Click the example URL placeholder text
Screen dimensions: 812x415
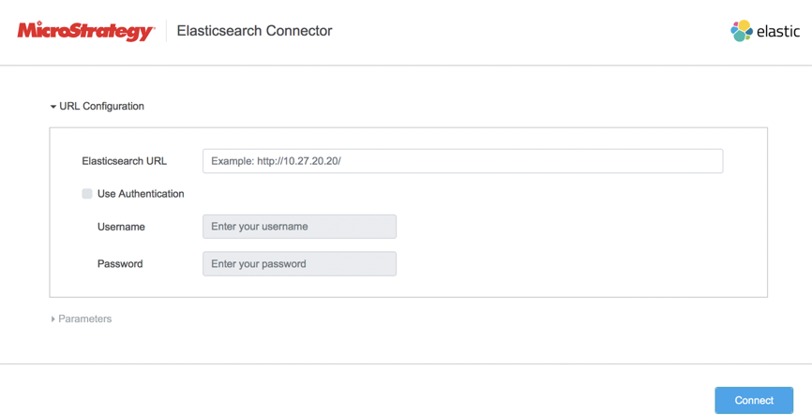276,161
